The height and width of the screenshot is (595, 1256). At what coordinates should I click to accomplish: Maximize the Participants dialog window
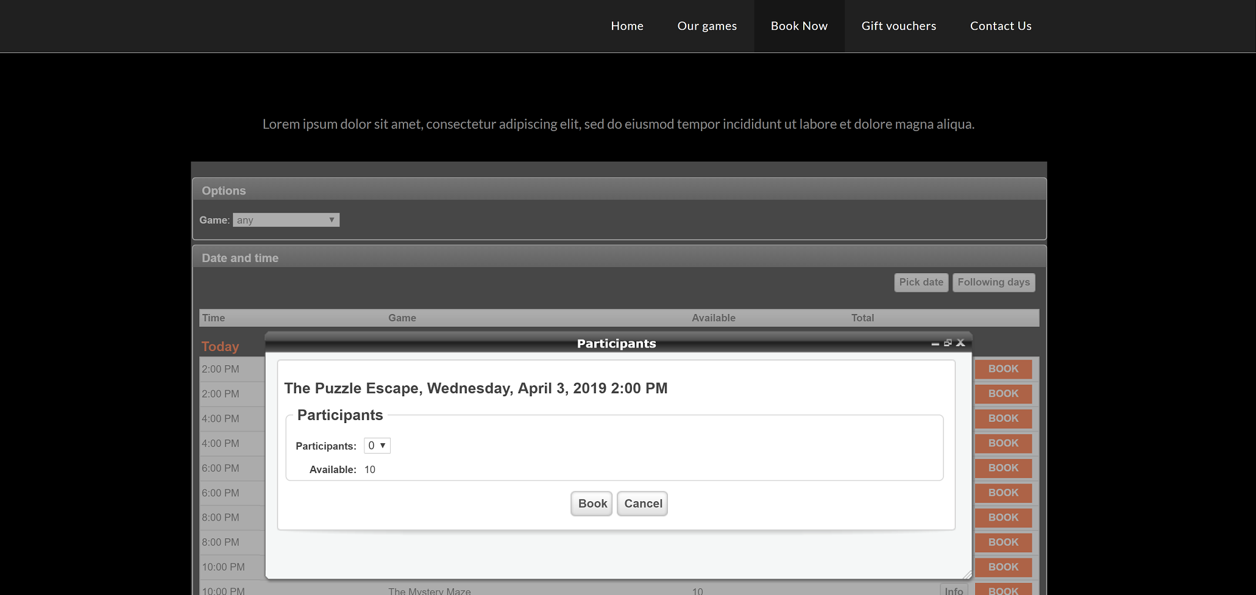click(948, 343)
